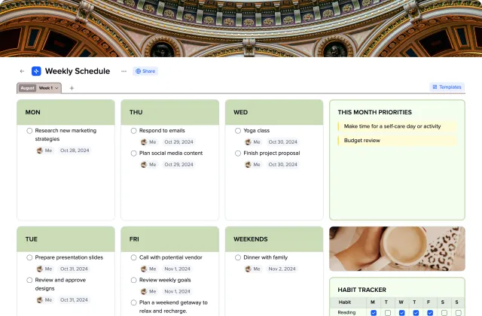
Task: Add a new tab with the plus icon
Action: click(x=72, y=88)
